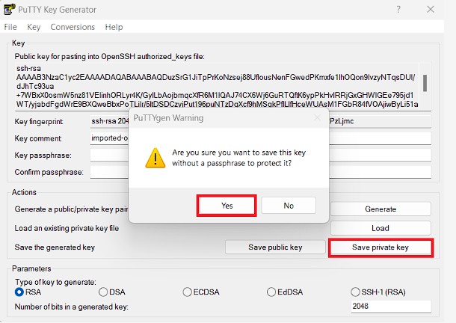Confirm saving with the Yes button
This screenshot has width=456, height=323.
[x=227, y=206]
